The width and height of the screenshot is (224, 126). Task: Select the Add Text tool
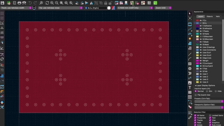[x=190, y=87]
